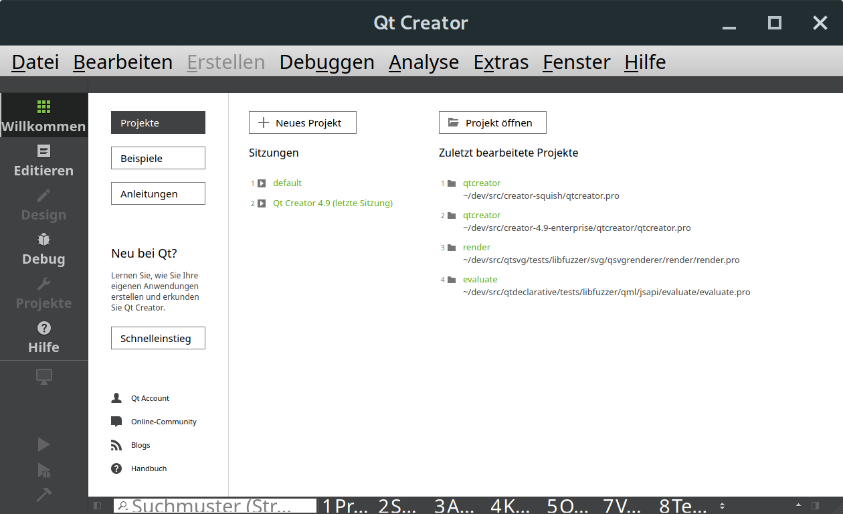843x514 pixels.
Task: Click the Neues Projekt button
Action: (302, 122)
